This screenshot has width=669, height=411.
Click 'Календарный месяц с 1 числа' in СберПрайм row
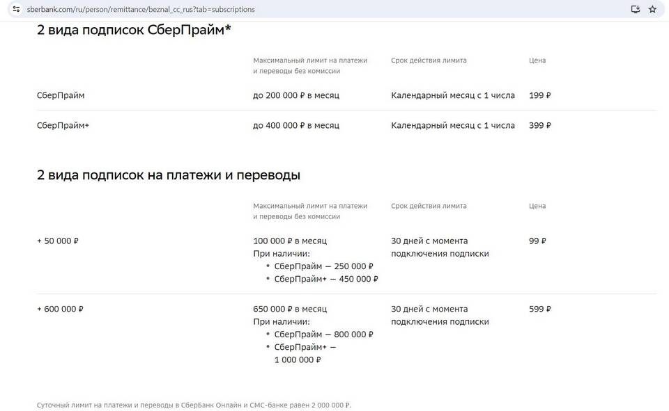(453, 95)
